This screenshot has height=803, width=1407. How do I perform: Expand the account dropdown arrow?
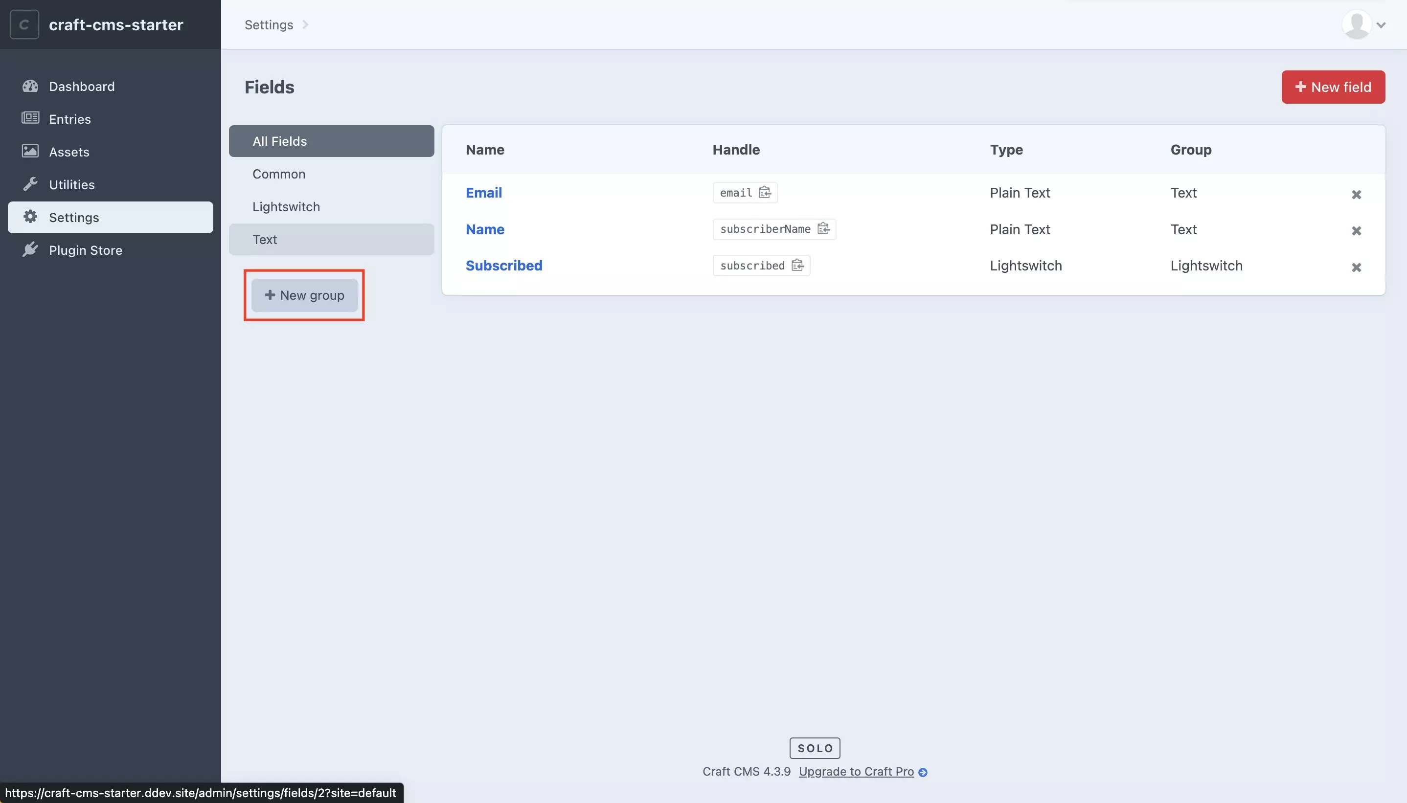[1381, 25]
